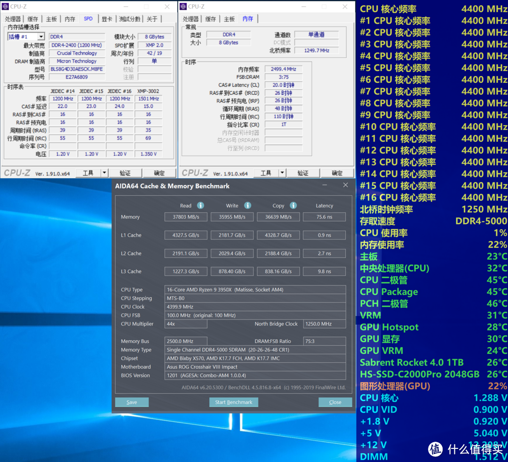Switch to the 主板 tab in left CPU-Z

pyautogui.click(x=51, y=19)
